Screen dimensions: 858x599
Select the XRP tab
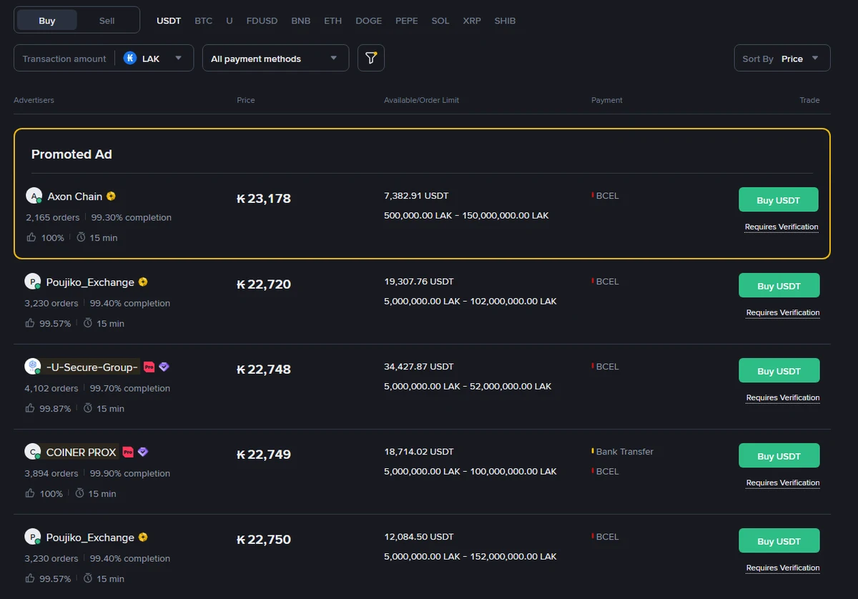pyautogui.click(x=472, y=21)
